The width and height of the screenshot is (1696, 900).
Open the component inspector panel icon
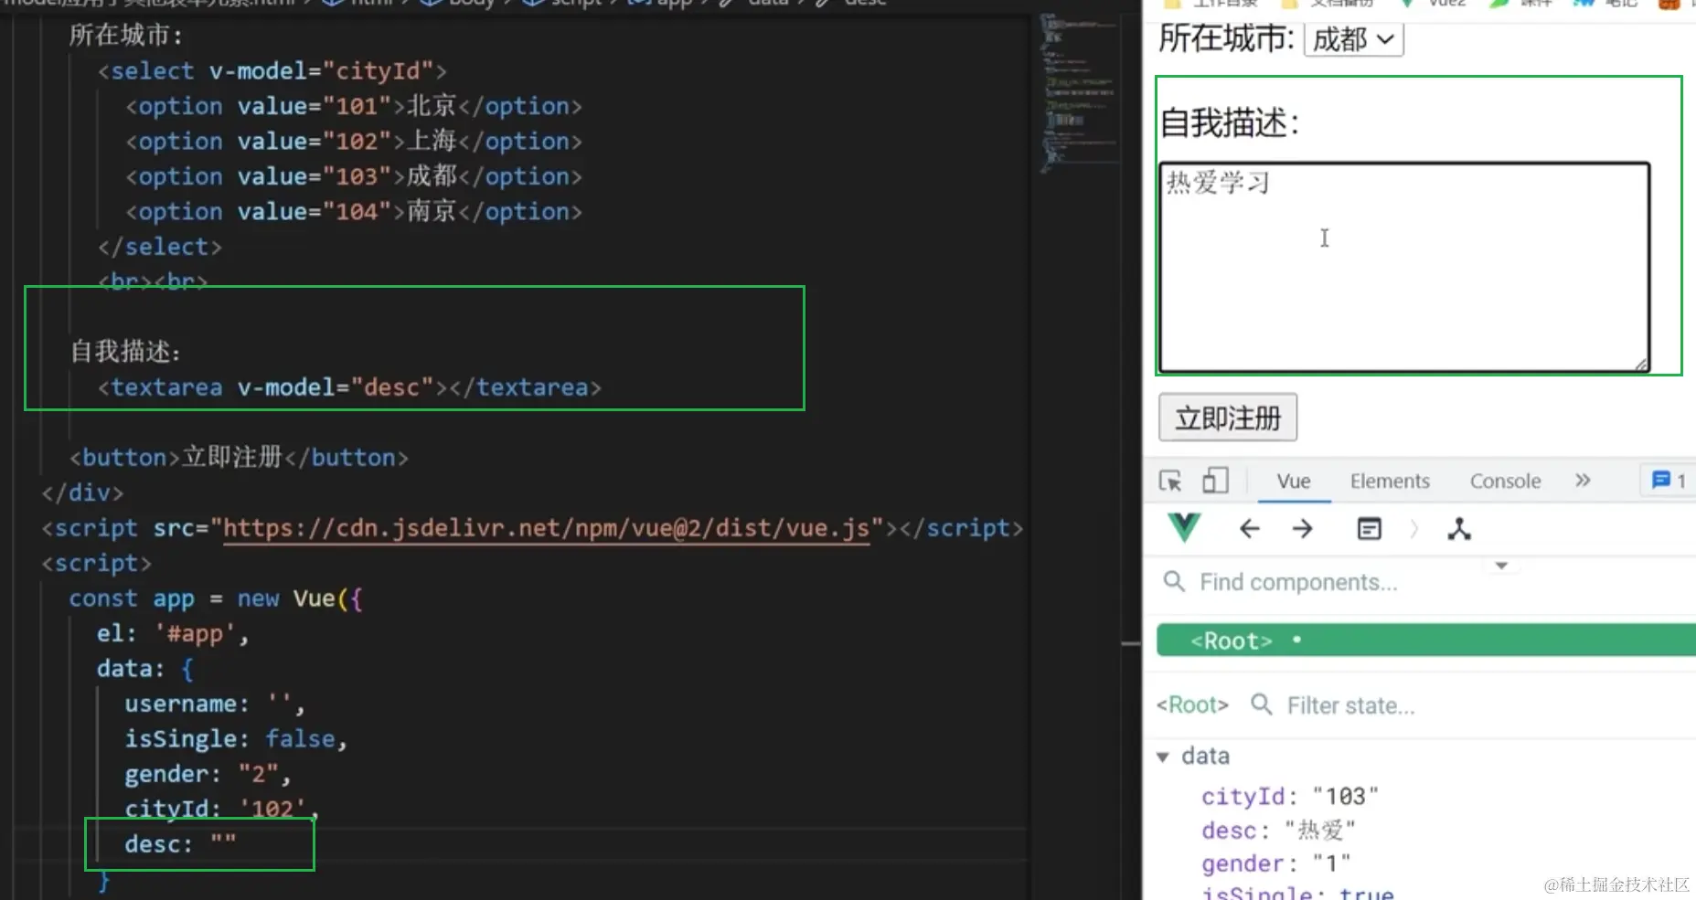[x=1369, y=529]
